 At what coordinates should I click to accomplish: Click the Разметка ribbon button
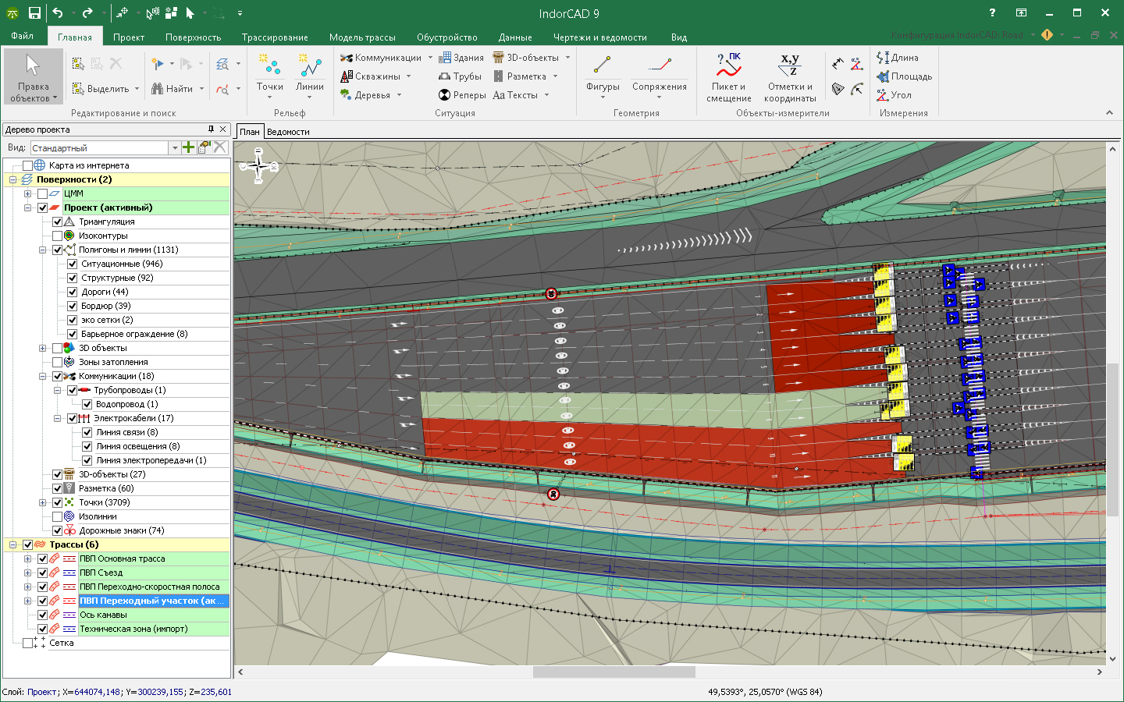pyautogui.click(x=520, y=76)
